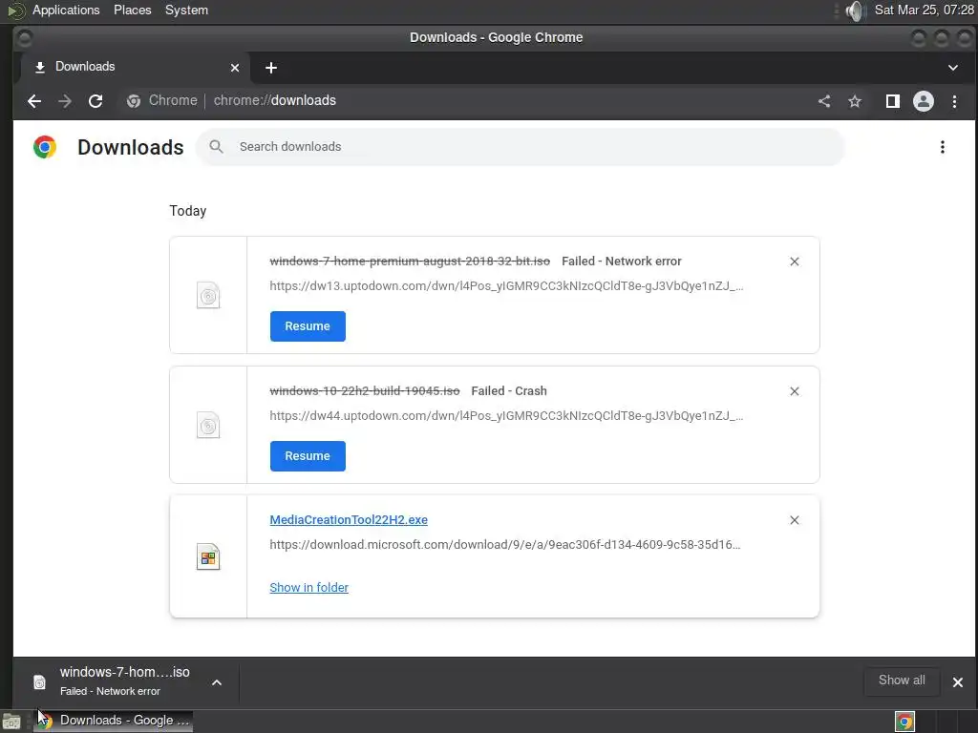Resume the windows-10-22h2 download

[x=308, y=455]
